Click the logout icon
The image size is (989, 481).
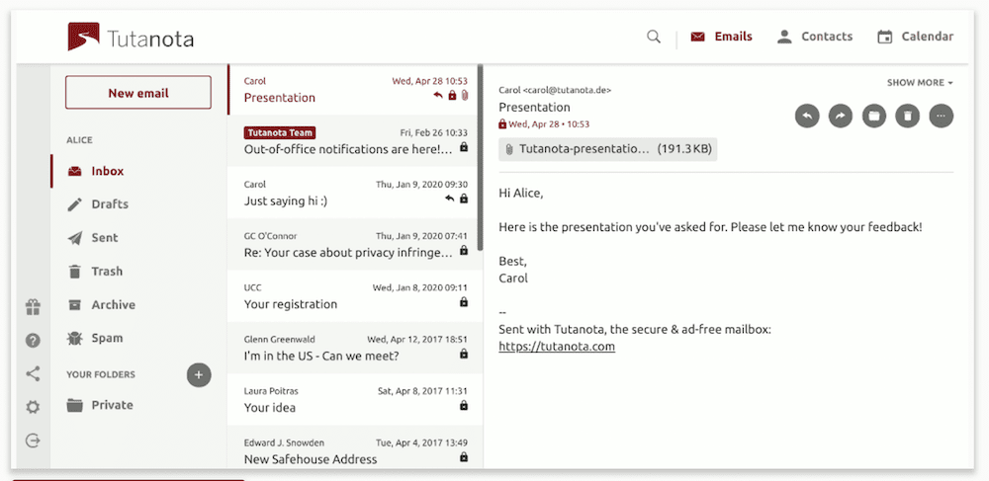point(33,441)
